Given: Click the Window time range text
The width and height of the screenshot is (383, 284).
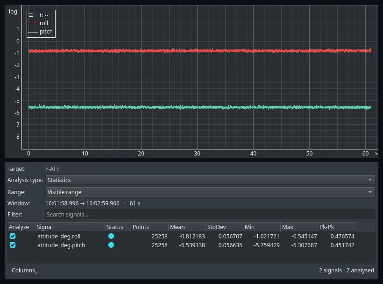Looking at the screenshot, I should coord(93,203).
